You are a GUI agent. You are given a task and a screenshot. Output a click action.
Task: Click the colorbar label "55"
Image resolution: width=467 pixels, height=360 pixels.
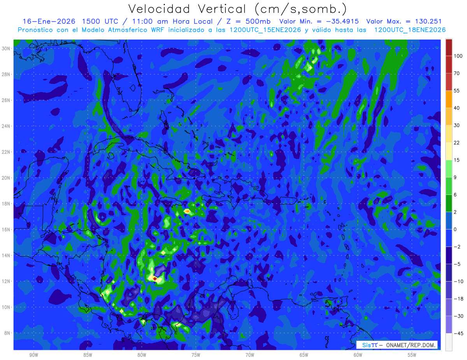tap(457, 90)
